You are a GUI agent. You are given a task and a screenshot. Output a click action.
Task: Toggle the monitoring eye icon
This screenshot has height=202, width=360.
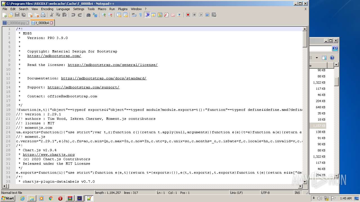[x=179, y=15]
